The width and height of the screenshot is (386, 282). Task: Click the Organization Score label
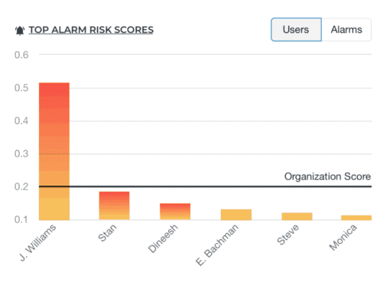point(327,177)
